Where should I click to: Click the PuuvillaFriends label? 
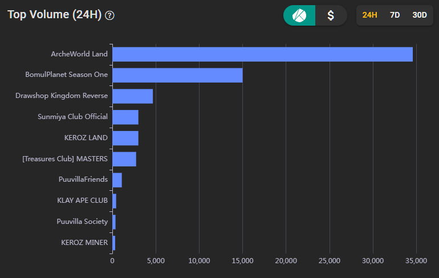point(83,179)
